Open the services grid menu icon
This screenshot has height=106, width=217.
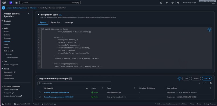[16, 2]
